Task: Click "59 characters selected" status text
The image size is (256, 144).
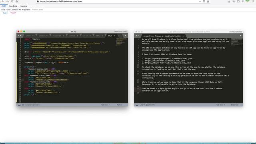Action: (x=31, y=105)
